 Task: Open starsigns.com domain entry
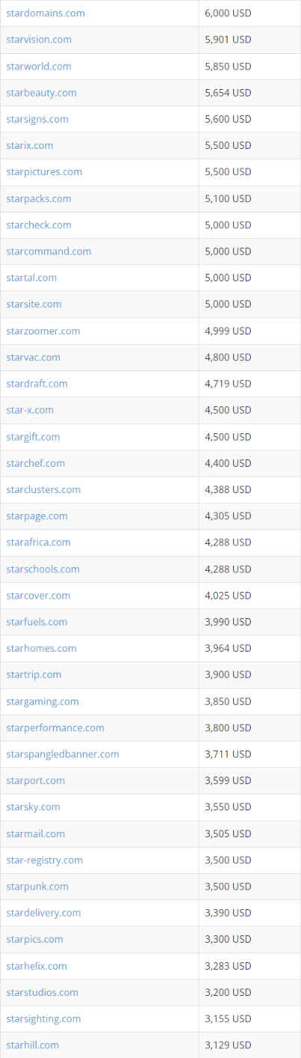click(x=37, y=119)
